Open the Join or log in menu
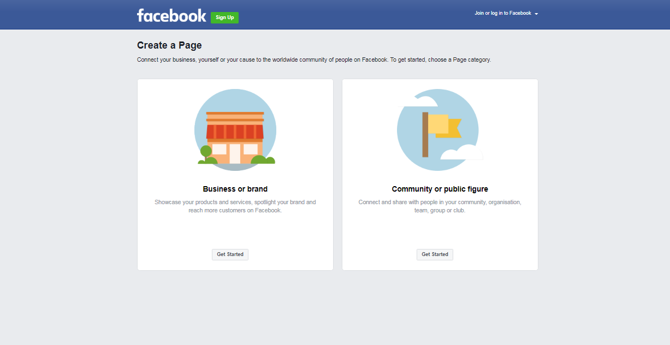The image size is (670, 345). coord(502,13)
